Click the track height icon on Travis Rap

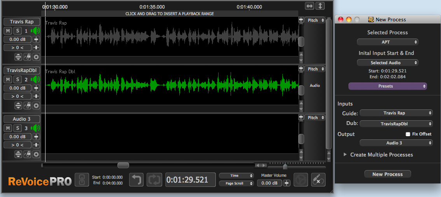pyautogui.click(x=18, y=57)
